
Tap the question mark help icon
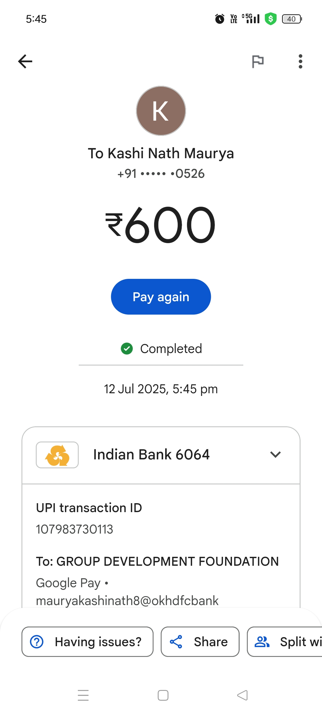[37, 642]
